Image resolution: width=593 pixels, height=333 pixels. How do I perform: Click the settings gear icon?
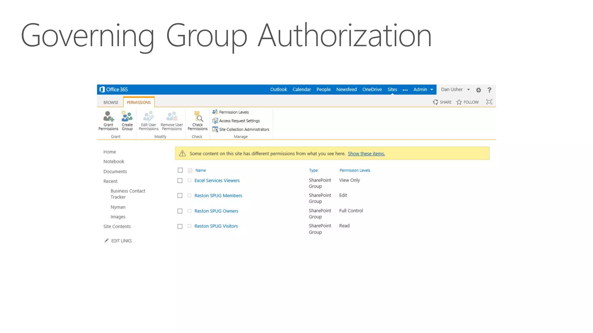click(x=478, y=90)
